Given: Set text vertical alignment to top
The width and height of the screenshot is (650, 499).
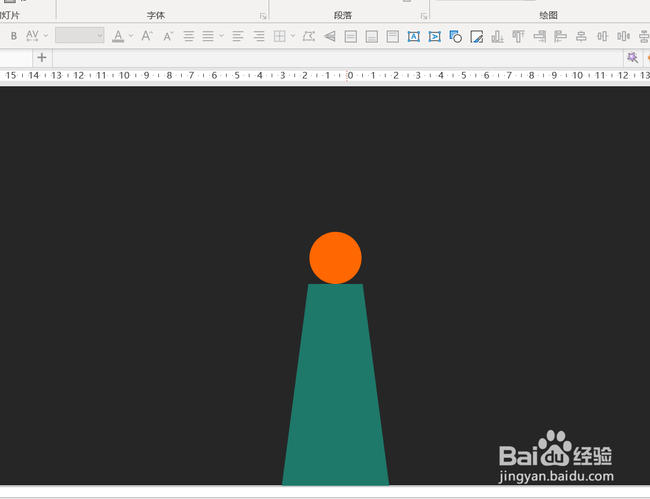Looking at the screenshot, I should pos(393,37).
